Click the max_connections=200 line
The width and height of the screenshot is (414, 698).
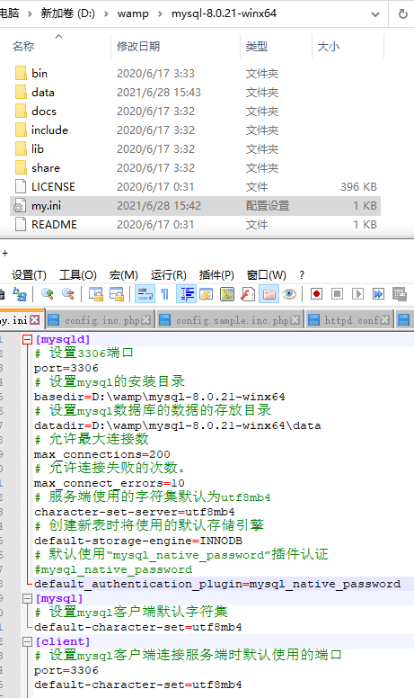point(102,455)
